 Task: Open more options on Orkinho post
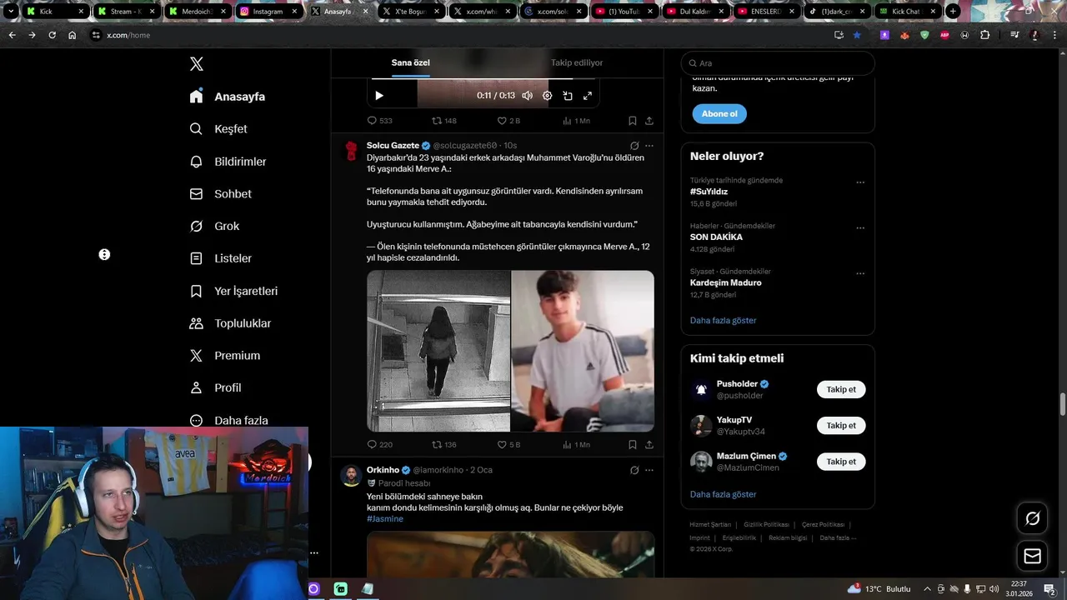(x=649, y=470)
